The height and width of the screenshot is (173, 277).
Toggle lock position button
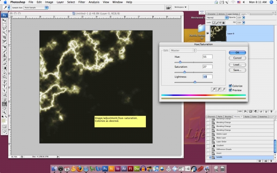(x=220, y=23)
